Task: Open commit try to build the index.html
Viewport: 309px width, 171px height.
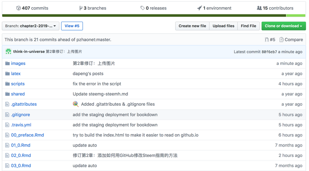Action: [136, 135]
